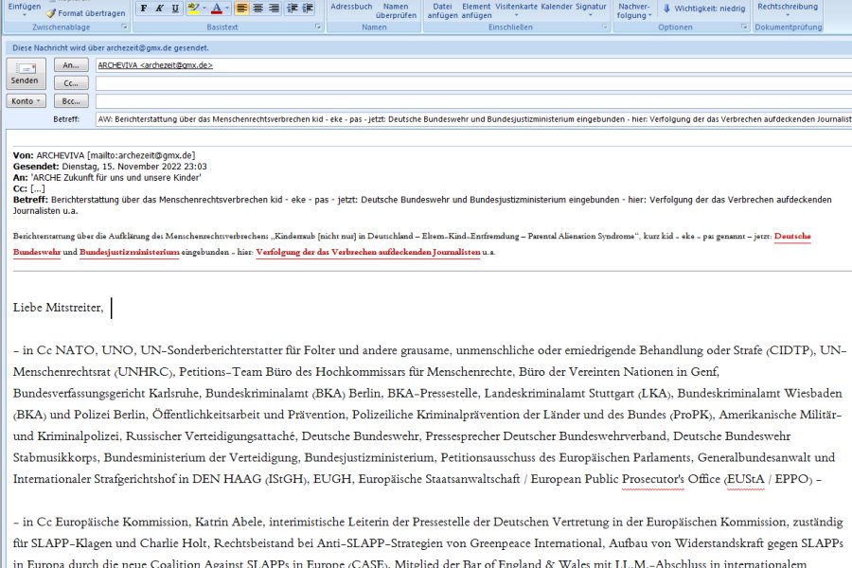Click Namen überprüfen
The width and height of the screenshot is (852, 568).
(x=396, y=10)
